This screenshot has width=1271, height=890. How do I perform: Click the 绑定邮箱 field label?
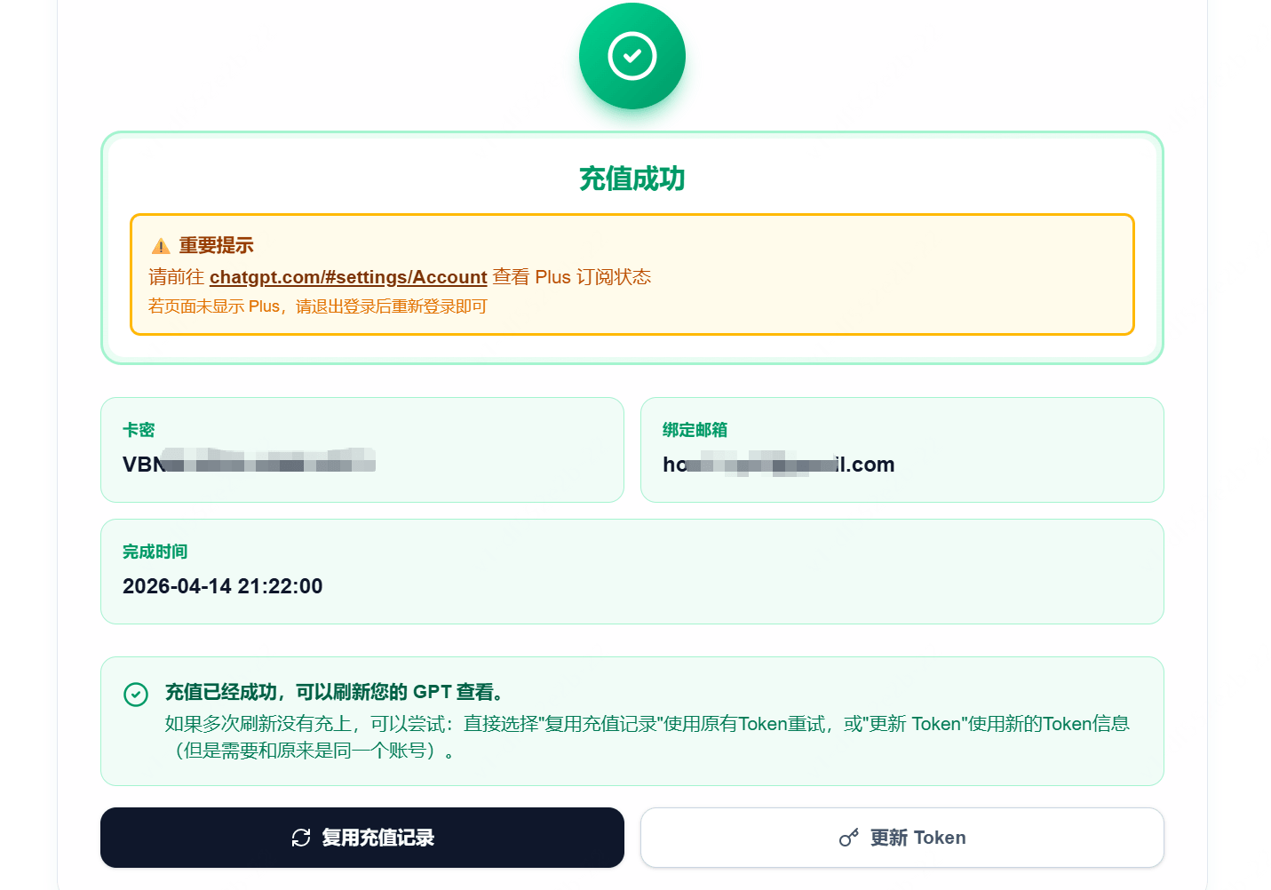pyautogui.click(x=695, y=430)
